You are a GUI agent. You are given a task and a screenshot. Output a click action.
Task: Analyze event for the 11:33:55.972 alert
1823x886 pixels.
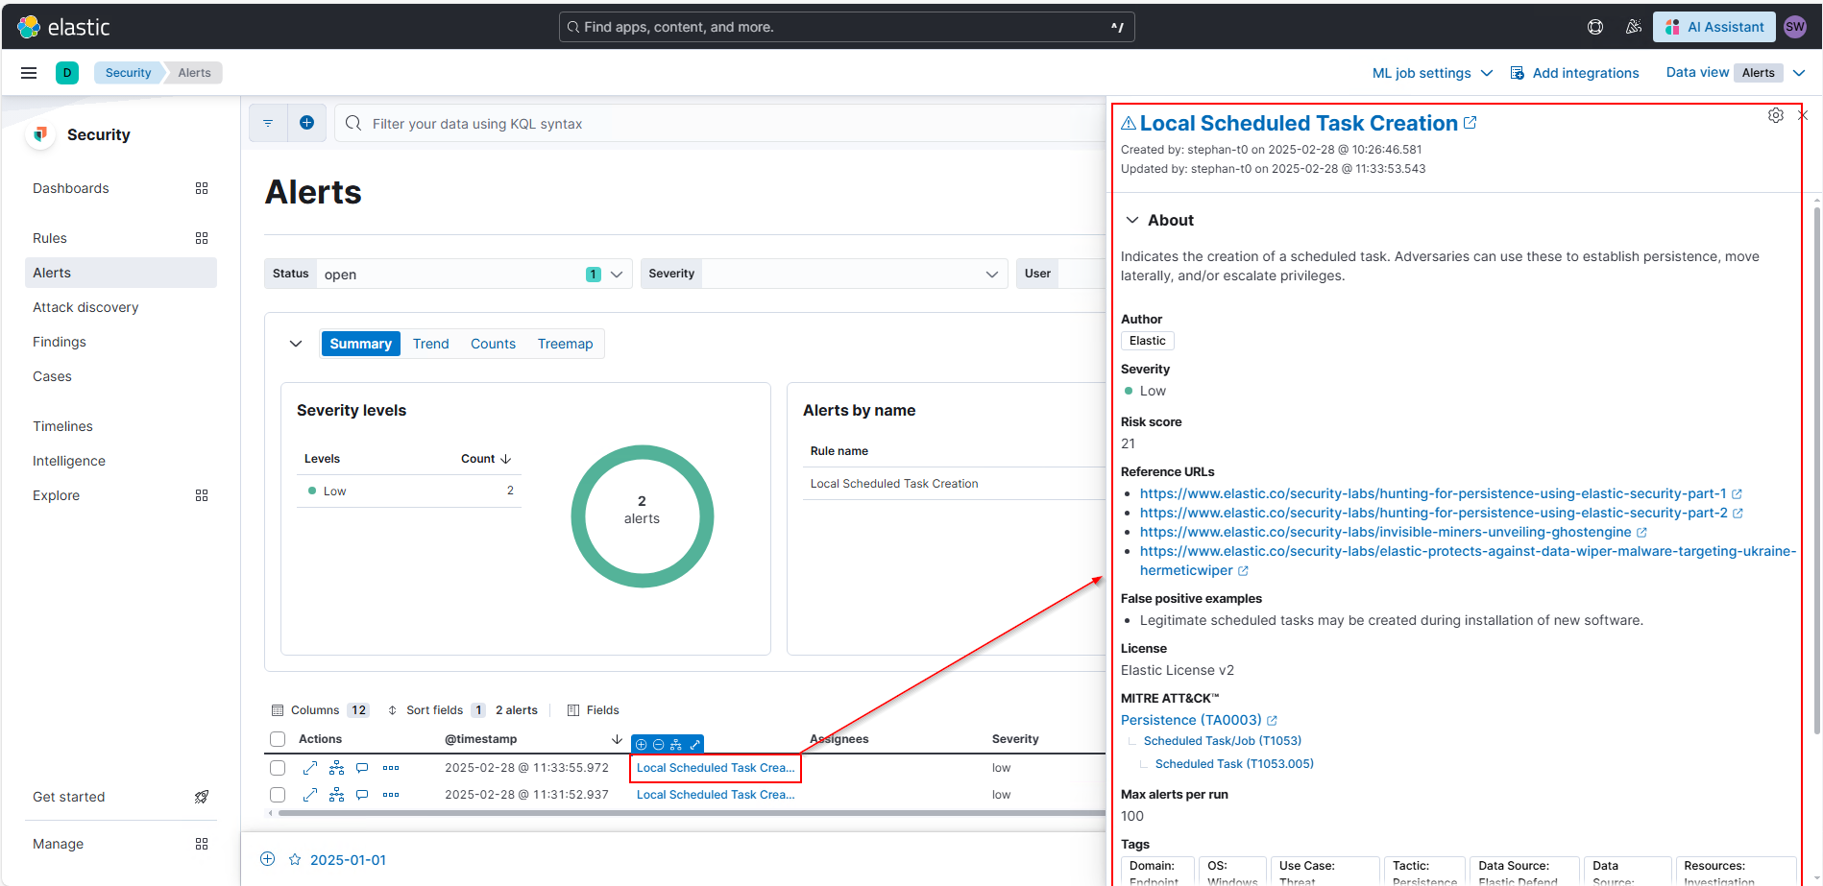pos(336,768)
